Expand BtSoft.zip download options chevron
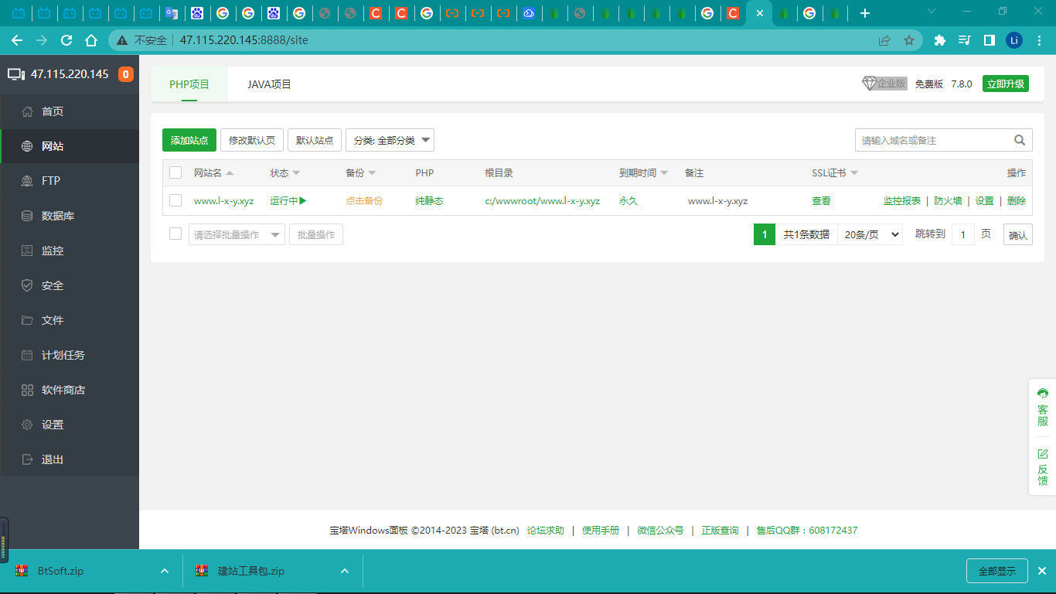The image size is (1056, 594). pyautogui.click(x=164, y=571)
